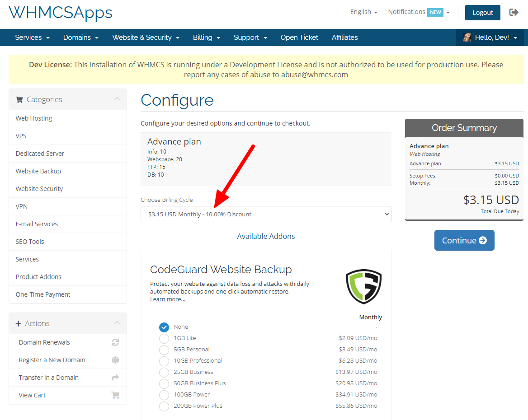Open the Hello, Dev! account menu
528x420 pixels.
pos(490,37)
